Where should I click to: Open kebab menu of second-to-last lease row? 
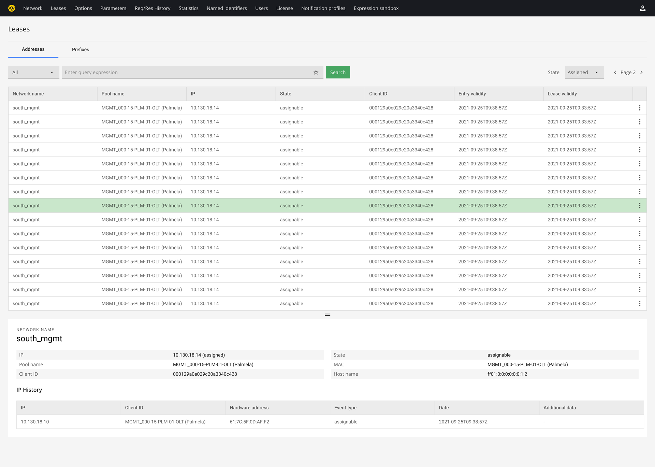(639, 289)
